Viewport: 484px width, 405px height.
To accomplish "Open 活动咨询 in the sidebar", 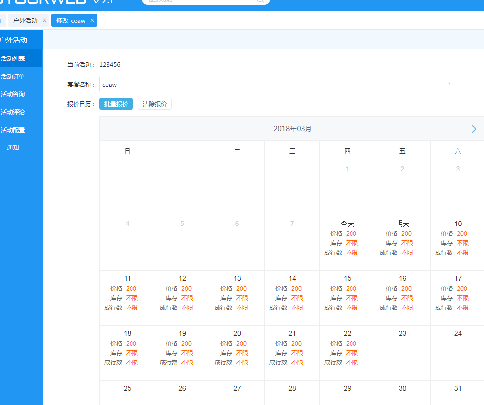I will click(x=13, y=94).
